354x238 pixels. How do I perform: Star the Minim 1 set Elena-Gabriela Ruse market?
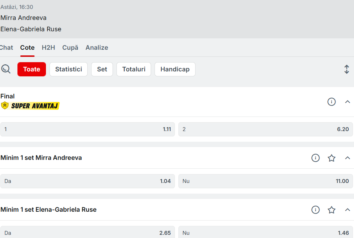coord(331,210)
